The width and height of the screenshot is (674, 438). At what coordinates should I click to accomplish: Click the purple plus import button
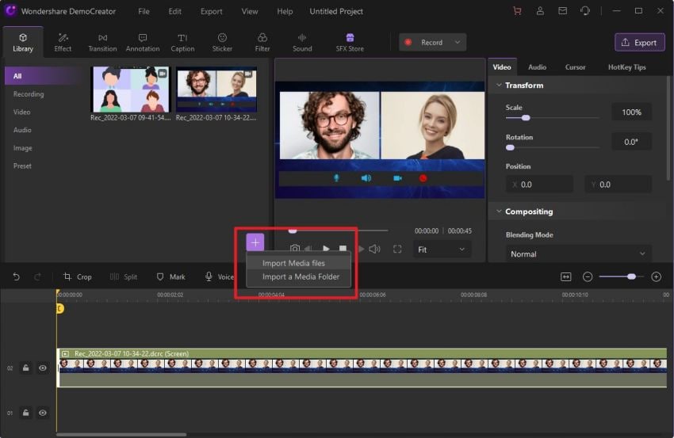(255, 242)
